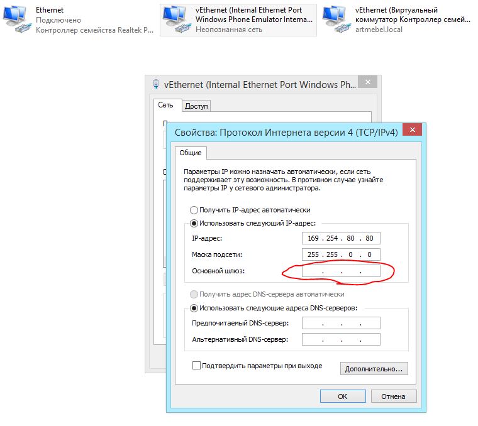Select the vEthernet Internal Ethernet Port adapter icon
478x426 pixels.
coord(177,19)
